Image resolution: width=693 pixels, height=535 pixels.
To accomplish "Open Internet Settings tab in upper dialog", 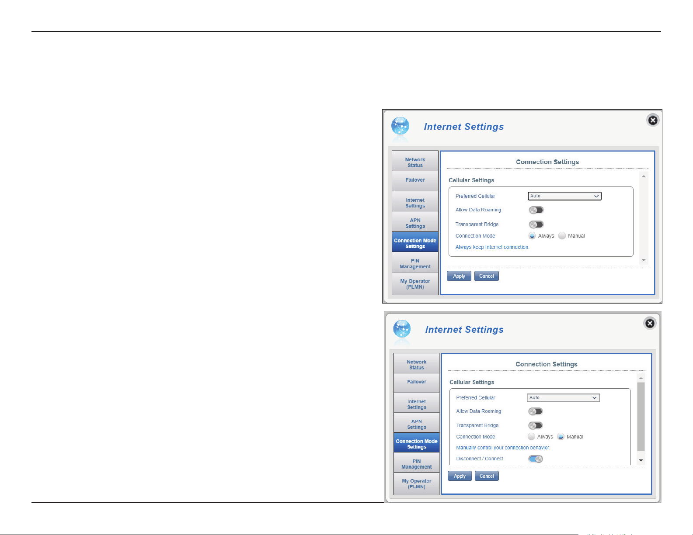I will pos(415,201).
